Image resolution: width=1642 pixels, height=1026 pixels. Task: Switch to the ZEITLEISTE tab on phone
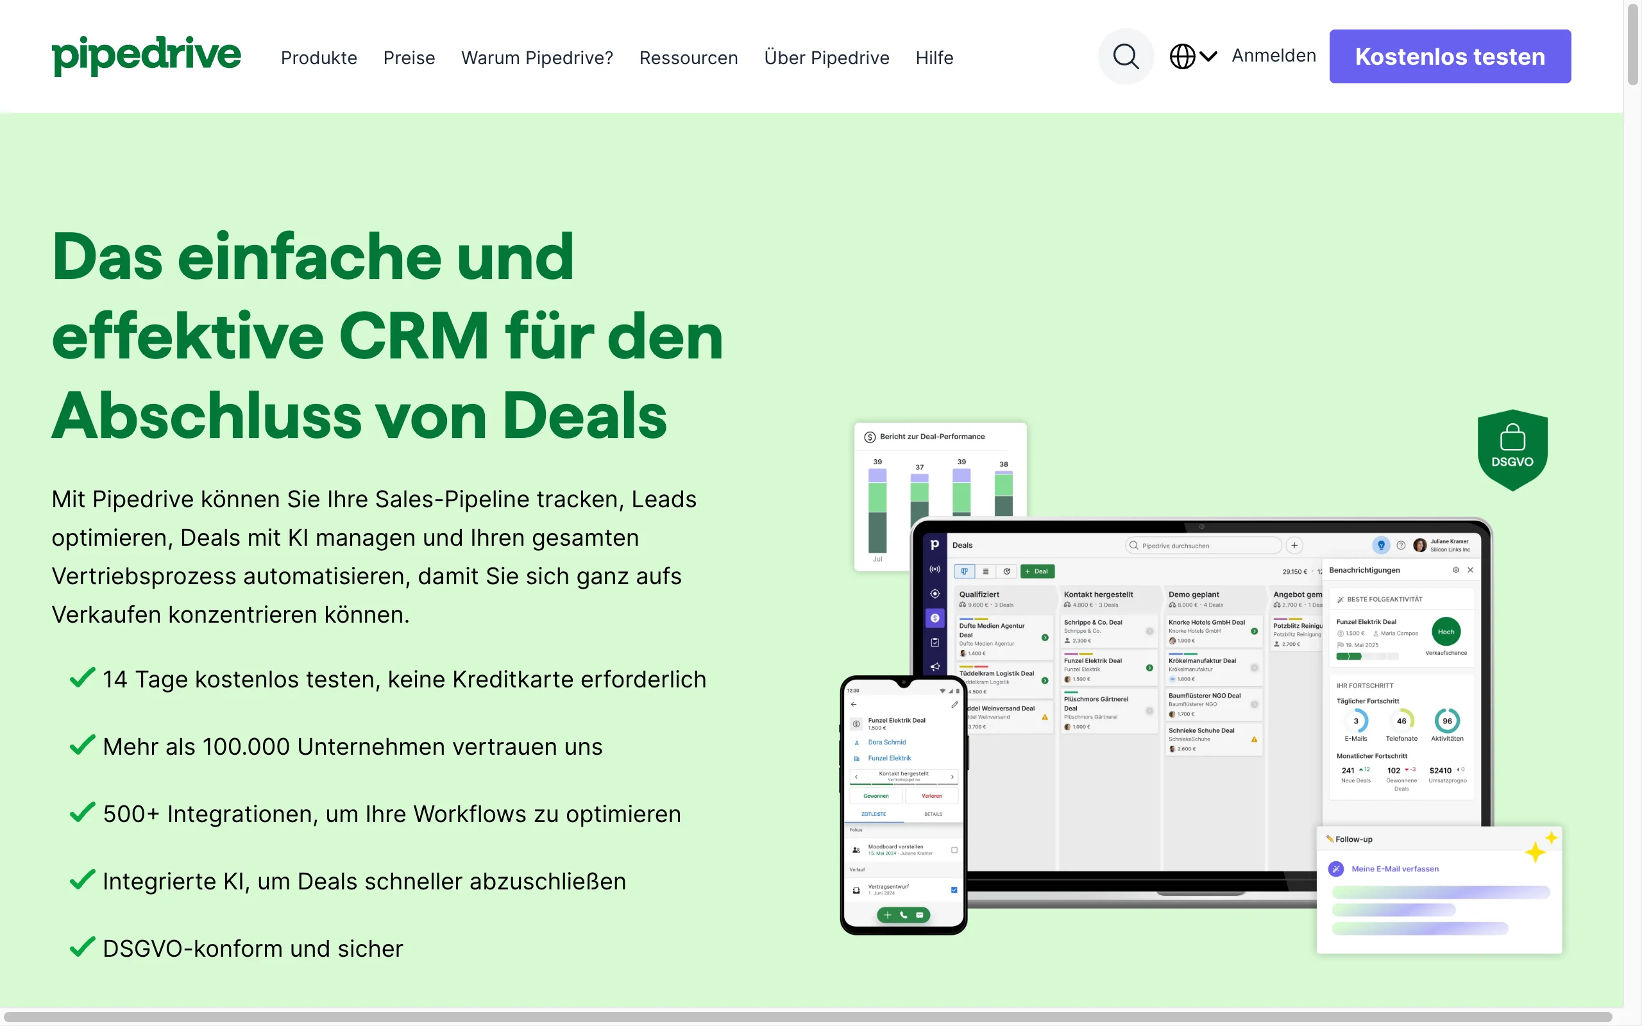tap(873, 814)
